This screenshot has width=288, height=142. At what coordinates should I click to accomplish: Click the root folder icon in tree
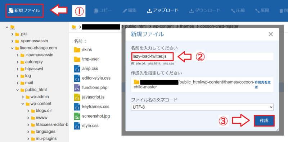point(12,27)
